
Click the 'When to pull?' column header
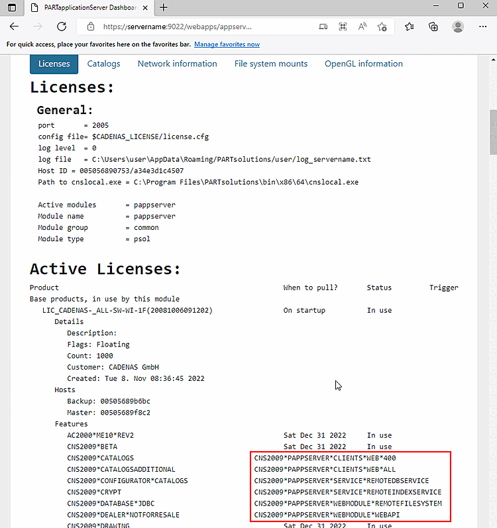tap(310, 288)
